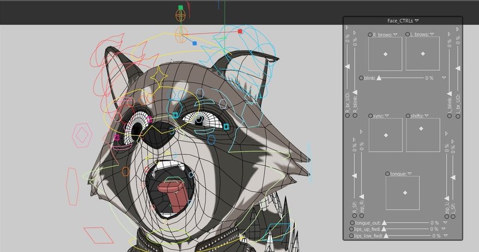The height and width of the screenshot is (252, 479).
Task: Toggle the R_SF circle button
Action: click(x=354, y=215)
